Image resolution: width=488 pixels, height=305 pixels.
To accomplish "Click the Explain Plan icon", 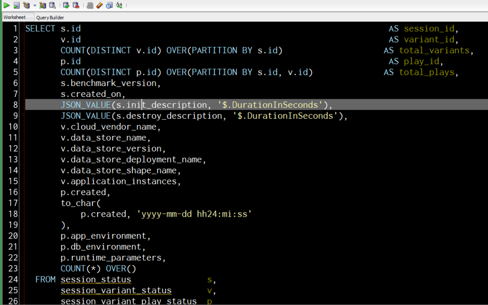I will (x=26, y=5).
